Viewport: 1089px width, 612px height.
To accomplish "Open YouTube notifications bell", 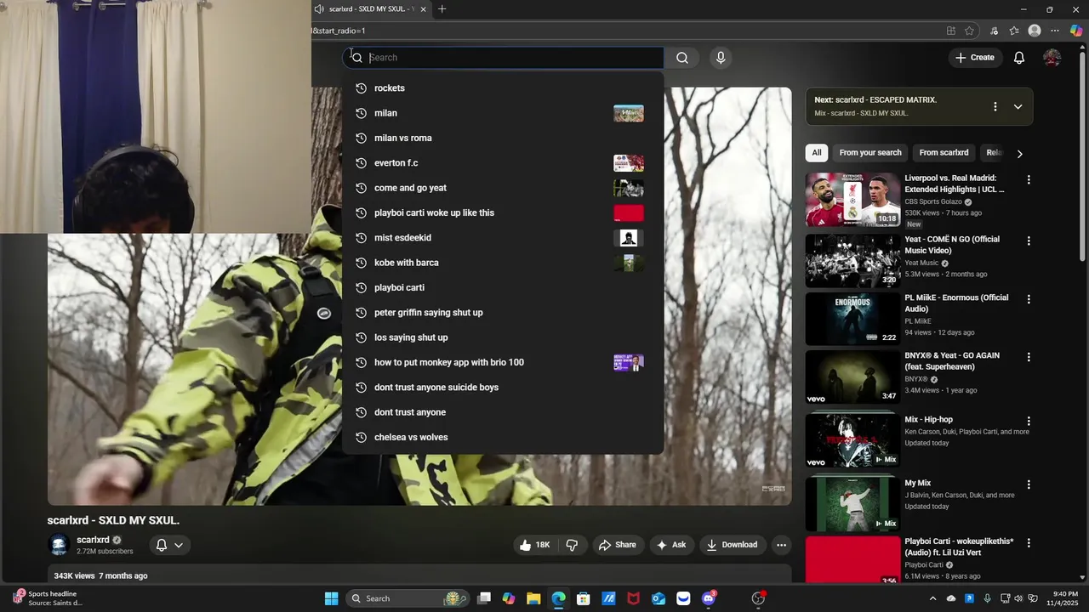I will [1018, 58].
